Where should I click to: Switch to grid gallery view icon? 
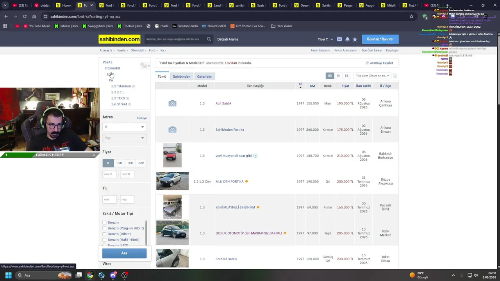coord(346,76)
